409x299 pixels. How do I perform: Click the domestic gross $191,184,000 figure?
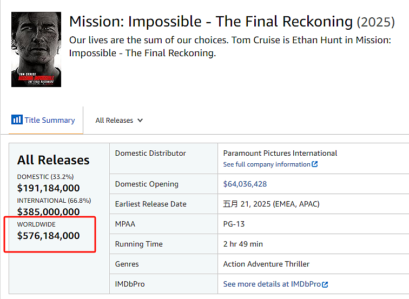tap(48, 188)
